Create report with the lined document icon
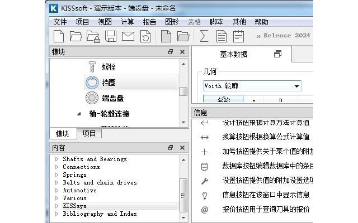Viewport: 358px width, 223px height. pos(222,36)
